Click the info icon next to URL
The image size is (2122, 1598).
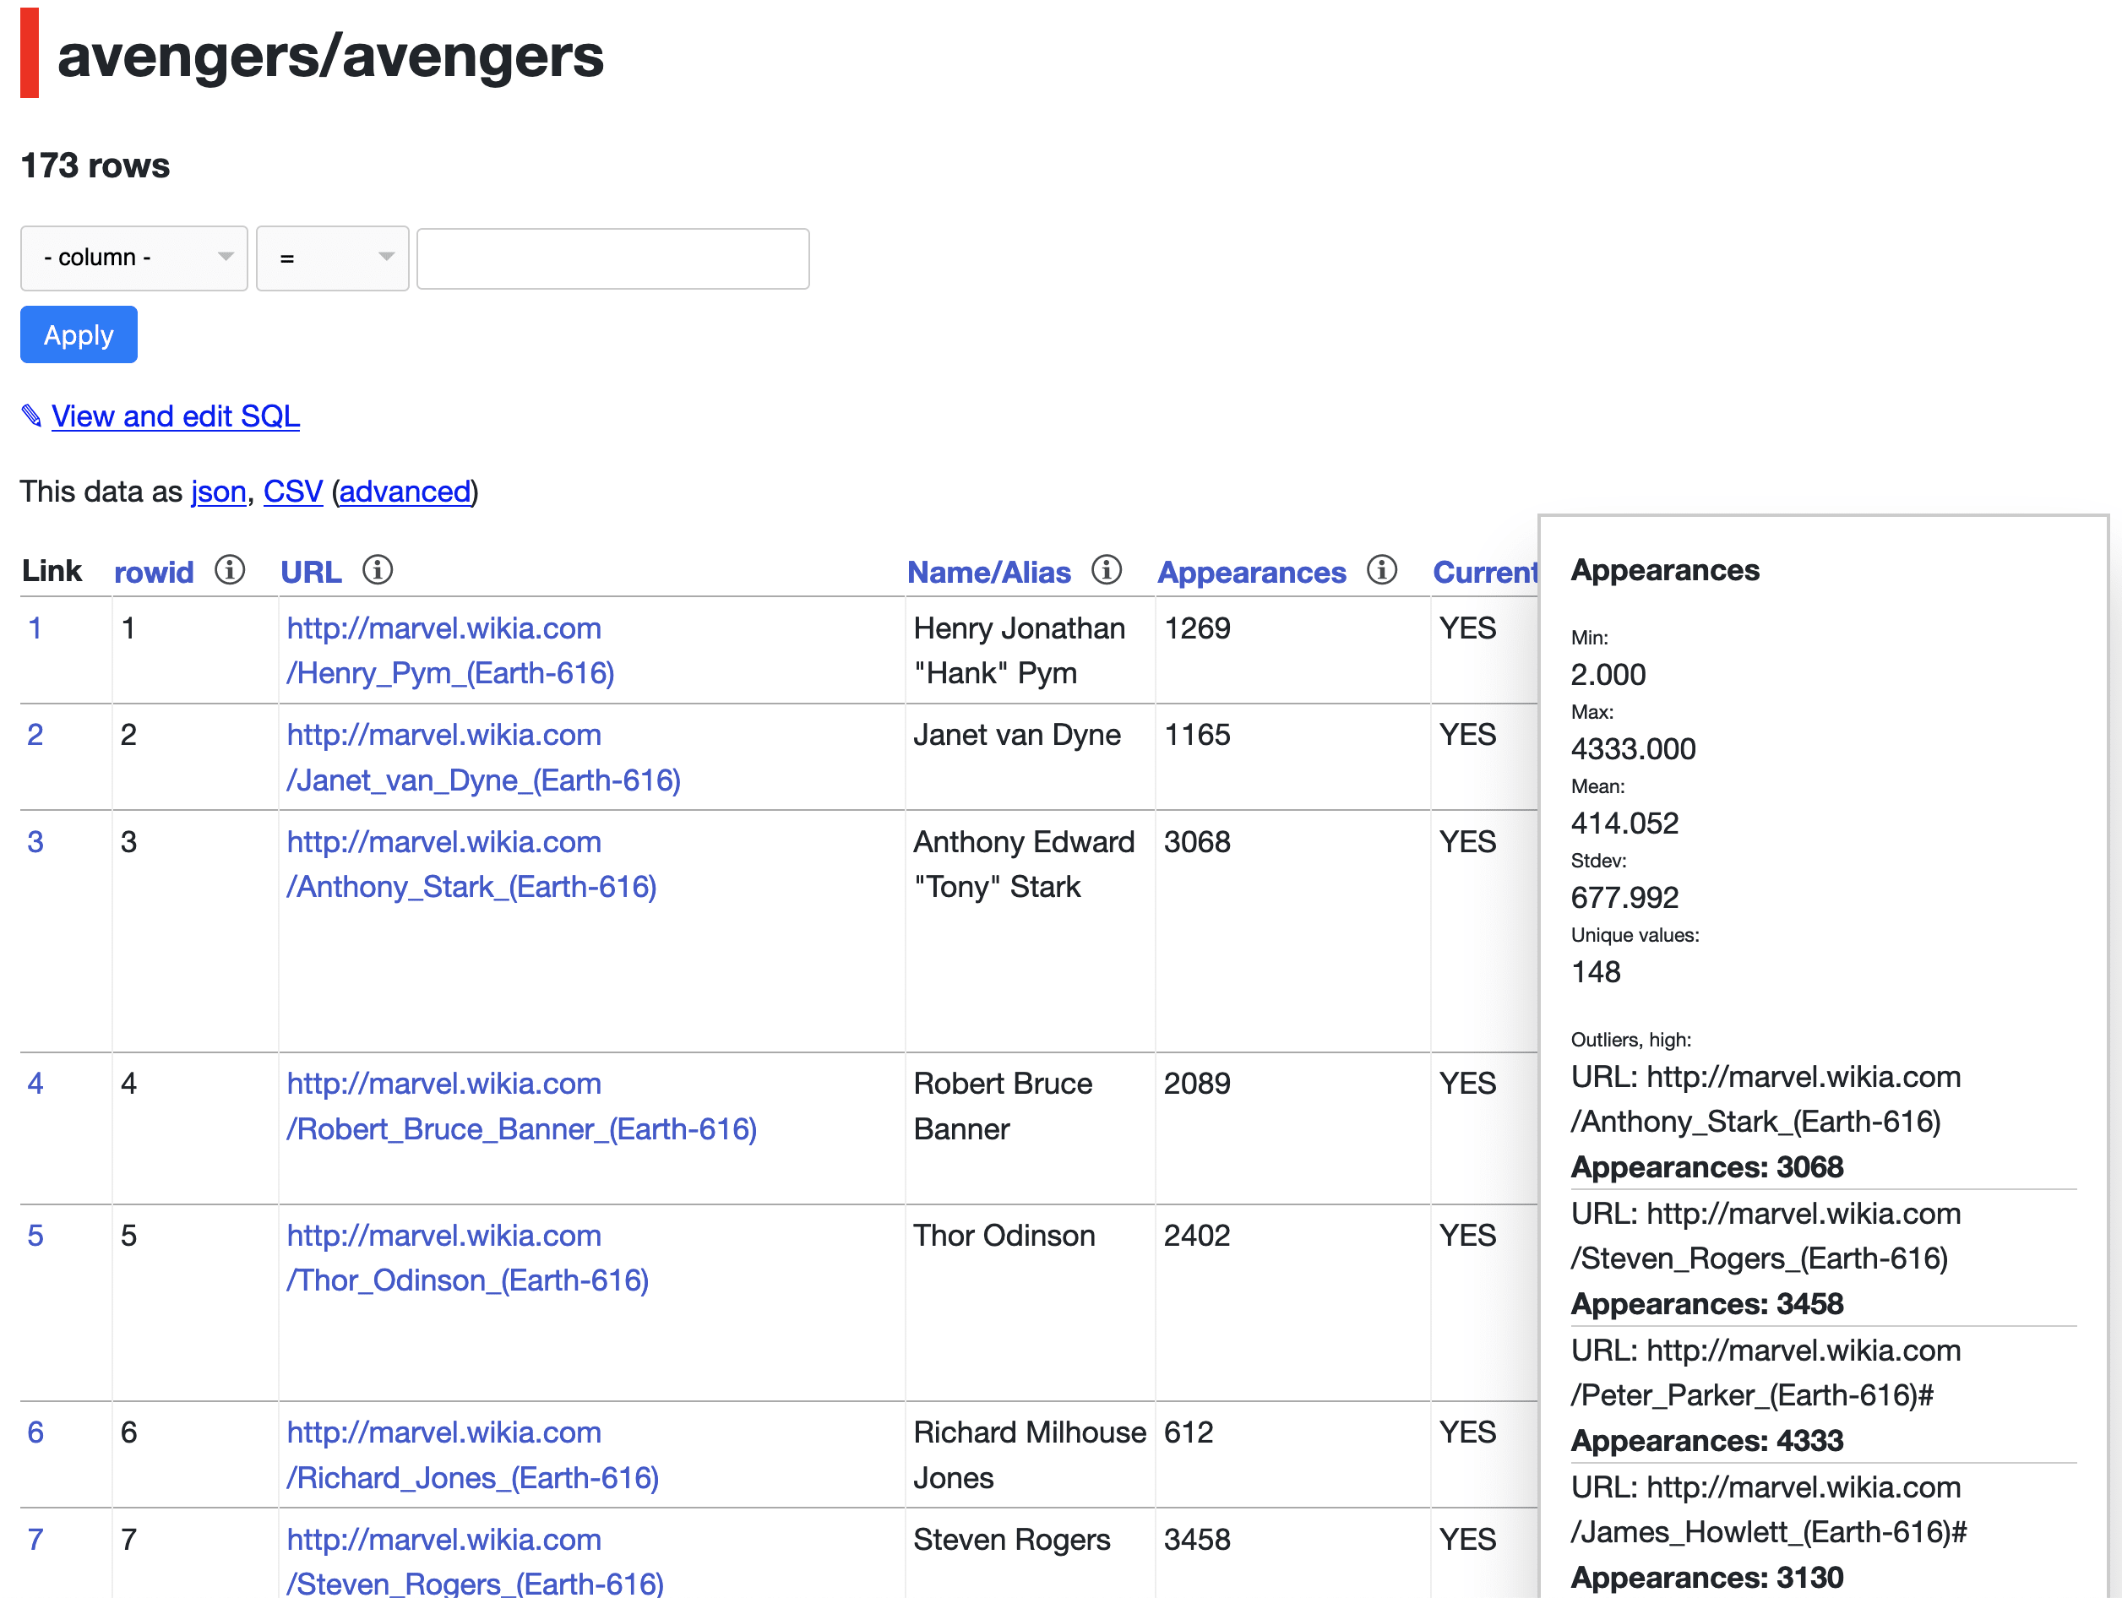[x=377, y=570]
